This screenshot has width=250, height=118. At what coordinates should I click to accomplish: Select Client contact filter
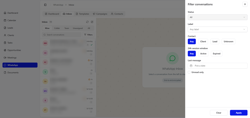(203, 41)
